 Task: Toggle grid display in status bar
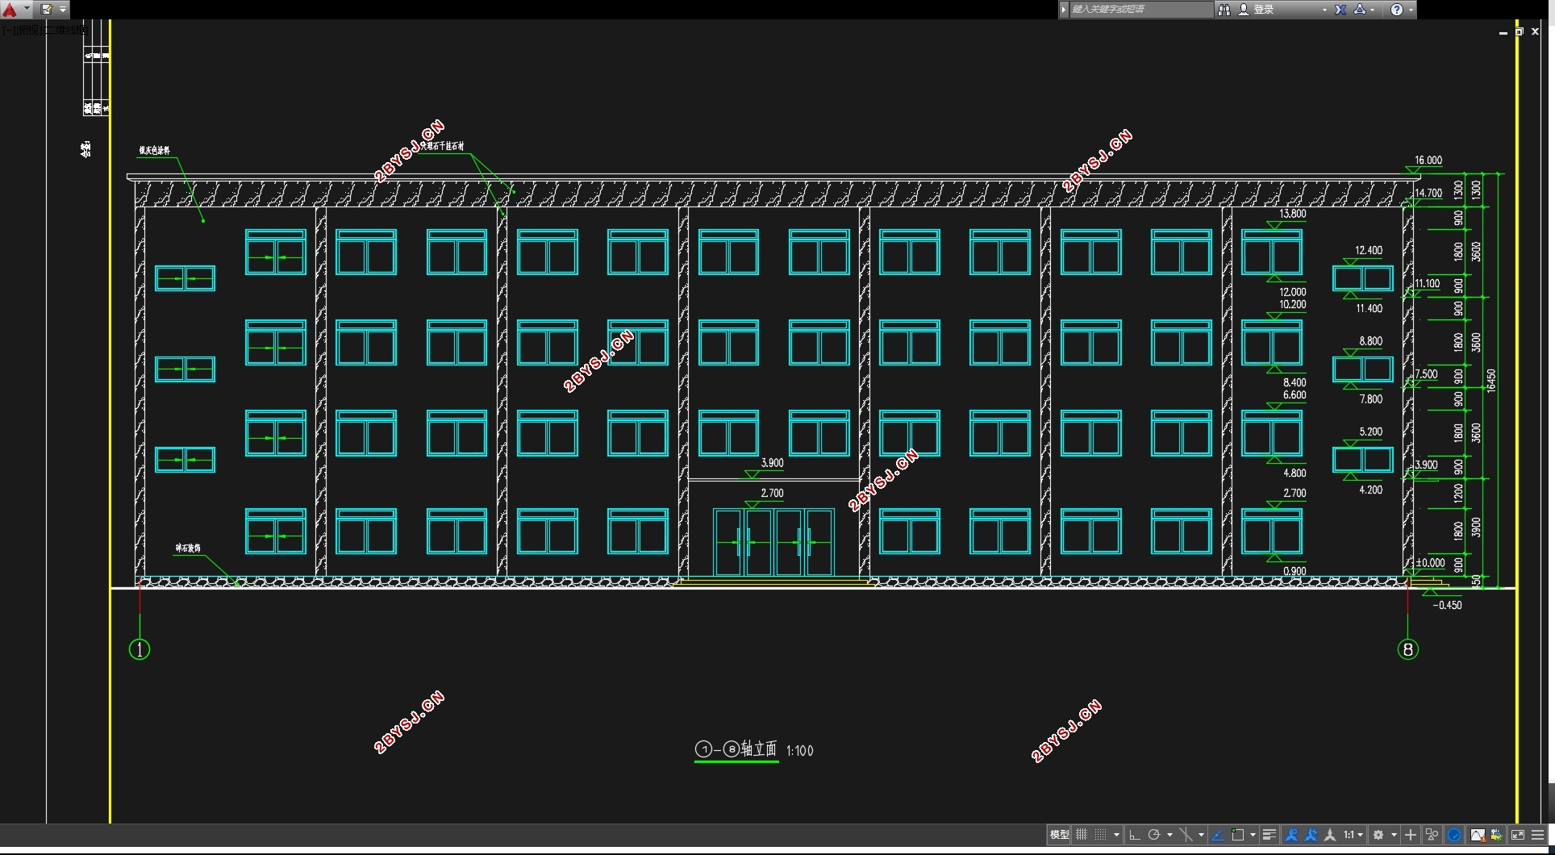pyautogui.click(x=1082, y=835)
